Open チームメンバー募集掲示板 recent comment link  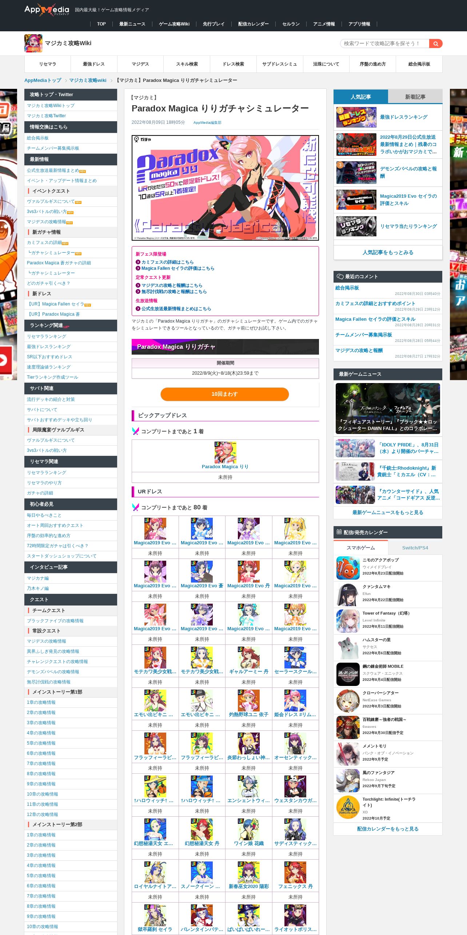pyautogui.click(x=364, y=335)
